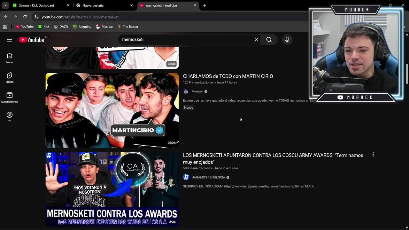The width and height of the screenshot is (409, 230).
Task: Visit HAGAMOS TENDENCIA channel name
Action: [208, 177]
